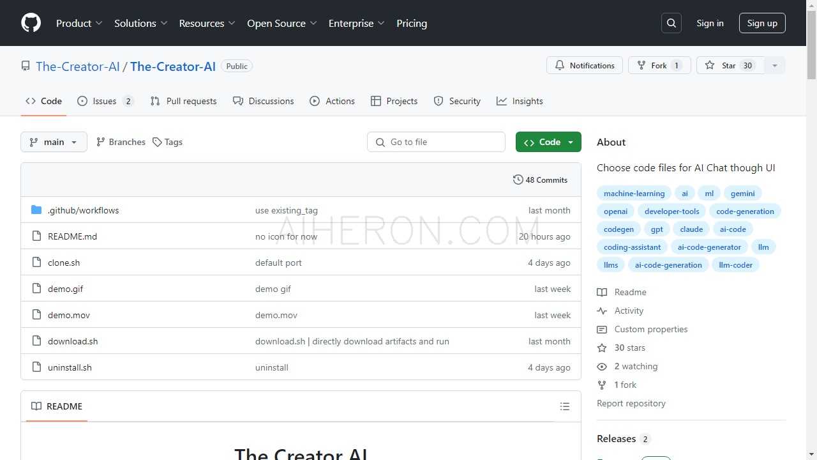Click the Custom properties icon in About
Screen dimensions: 817x460
[x=602, y=329]
